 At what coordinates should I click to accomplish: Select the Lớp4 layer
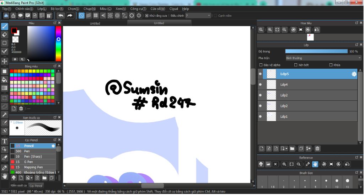307,85
